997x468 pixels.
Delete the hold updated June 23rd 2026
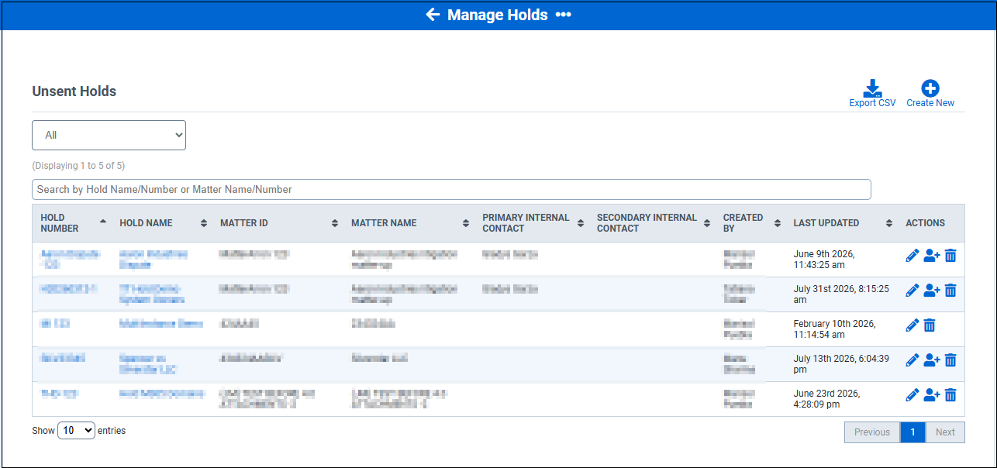pos(950,395)
